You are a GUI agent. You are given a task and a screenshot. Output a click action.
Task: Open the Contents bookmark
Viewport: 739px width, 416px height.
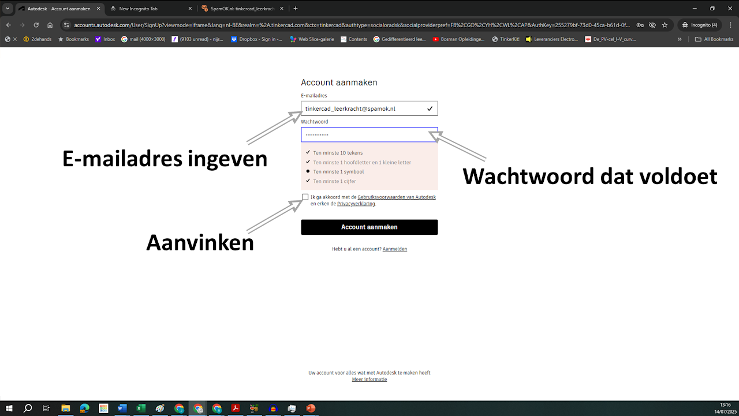click(x=354, y=39)
